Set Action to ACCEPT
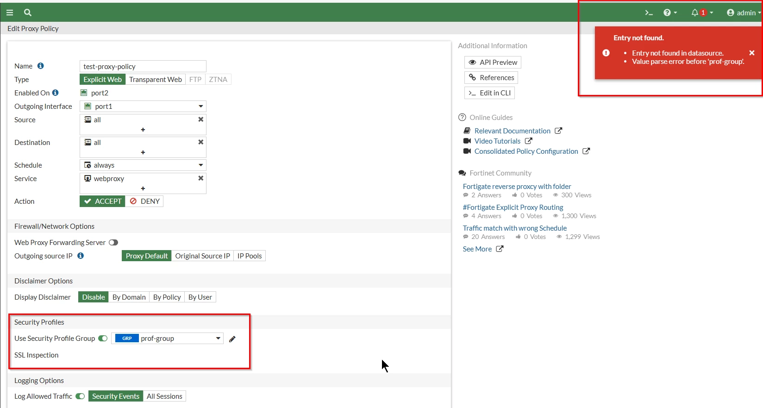This screenshot has height=408, width=763. coord(102,201)
